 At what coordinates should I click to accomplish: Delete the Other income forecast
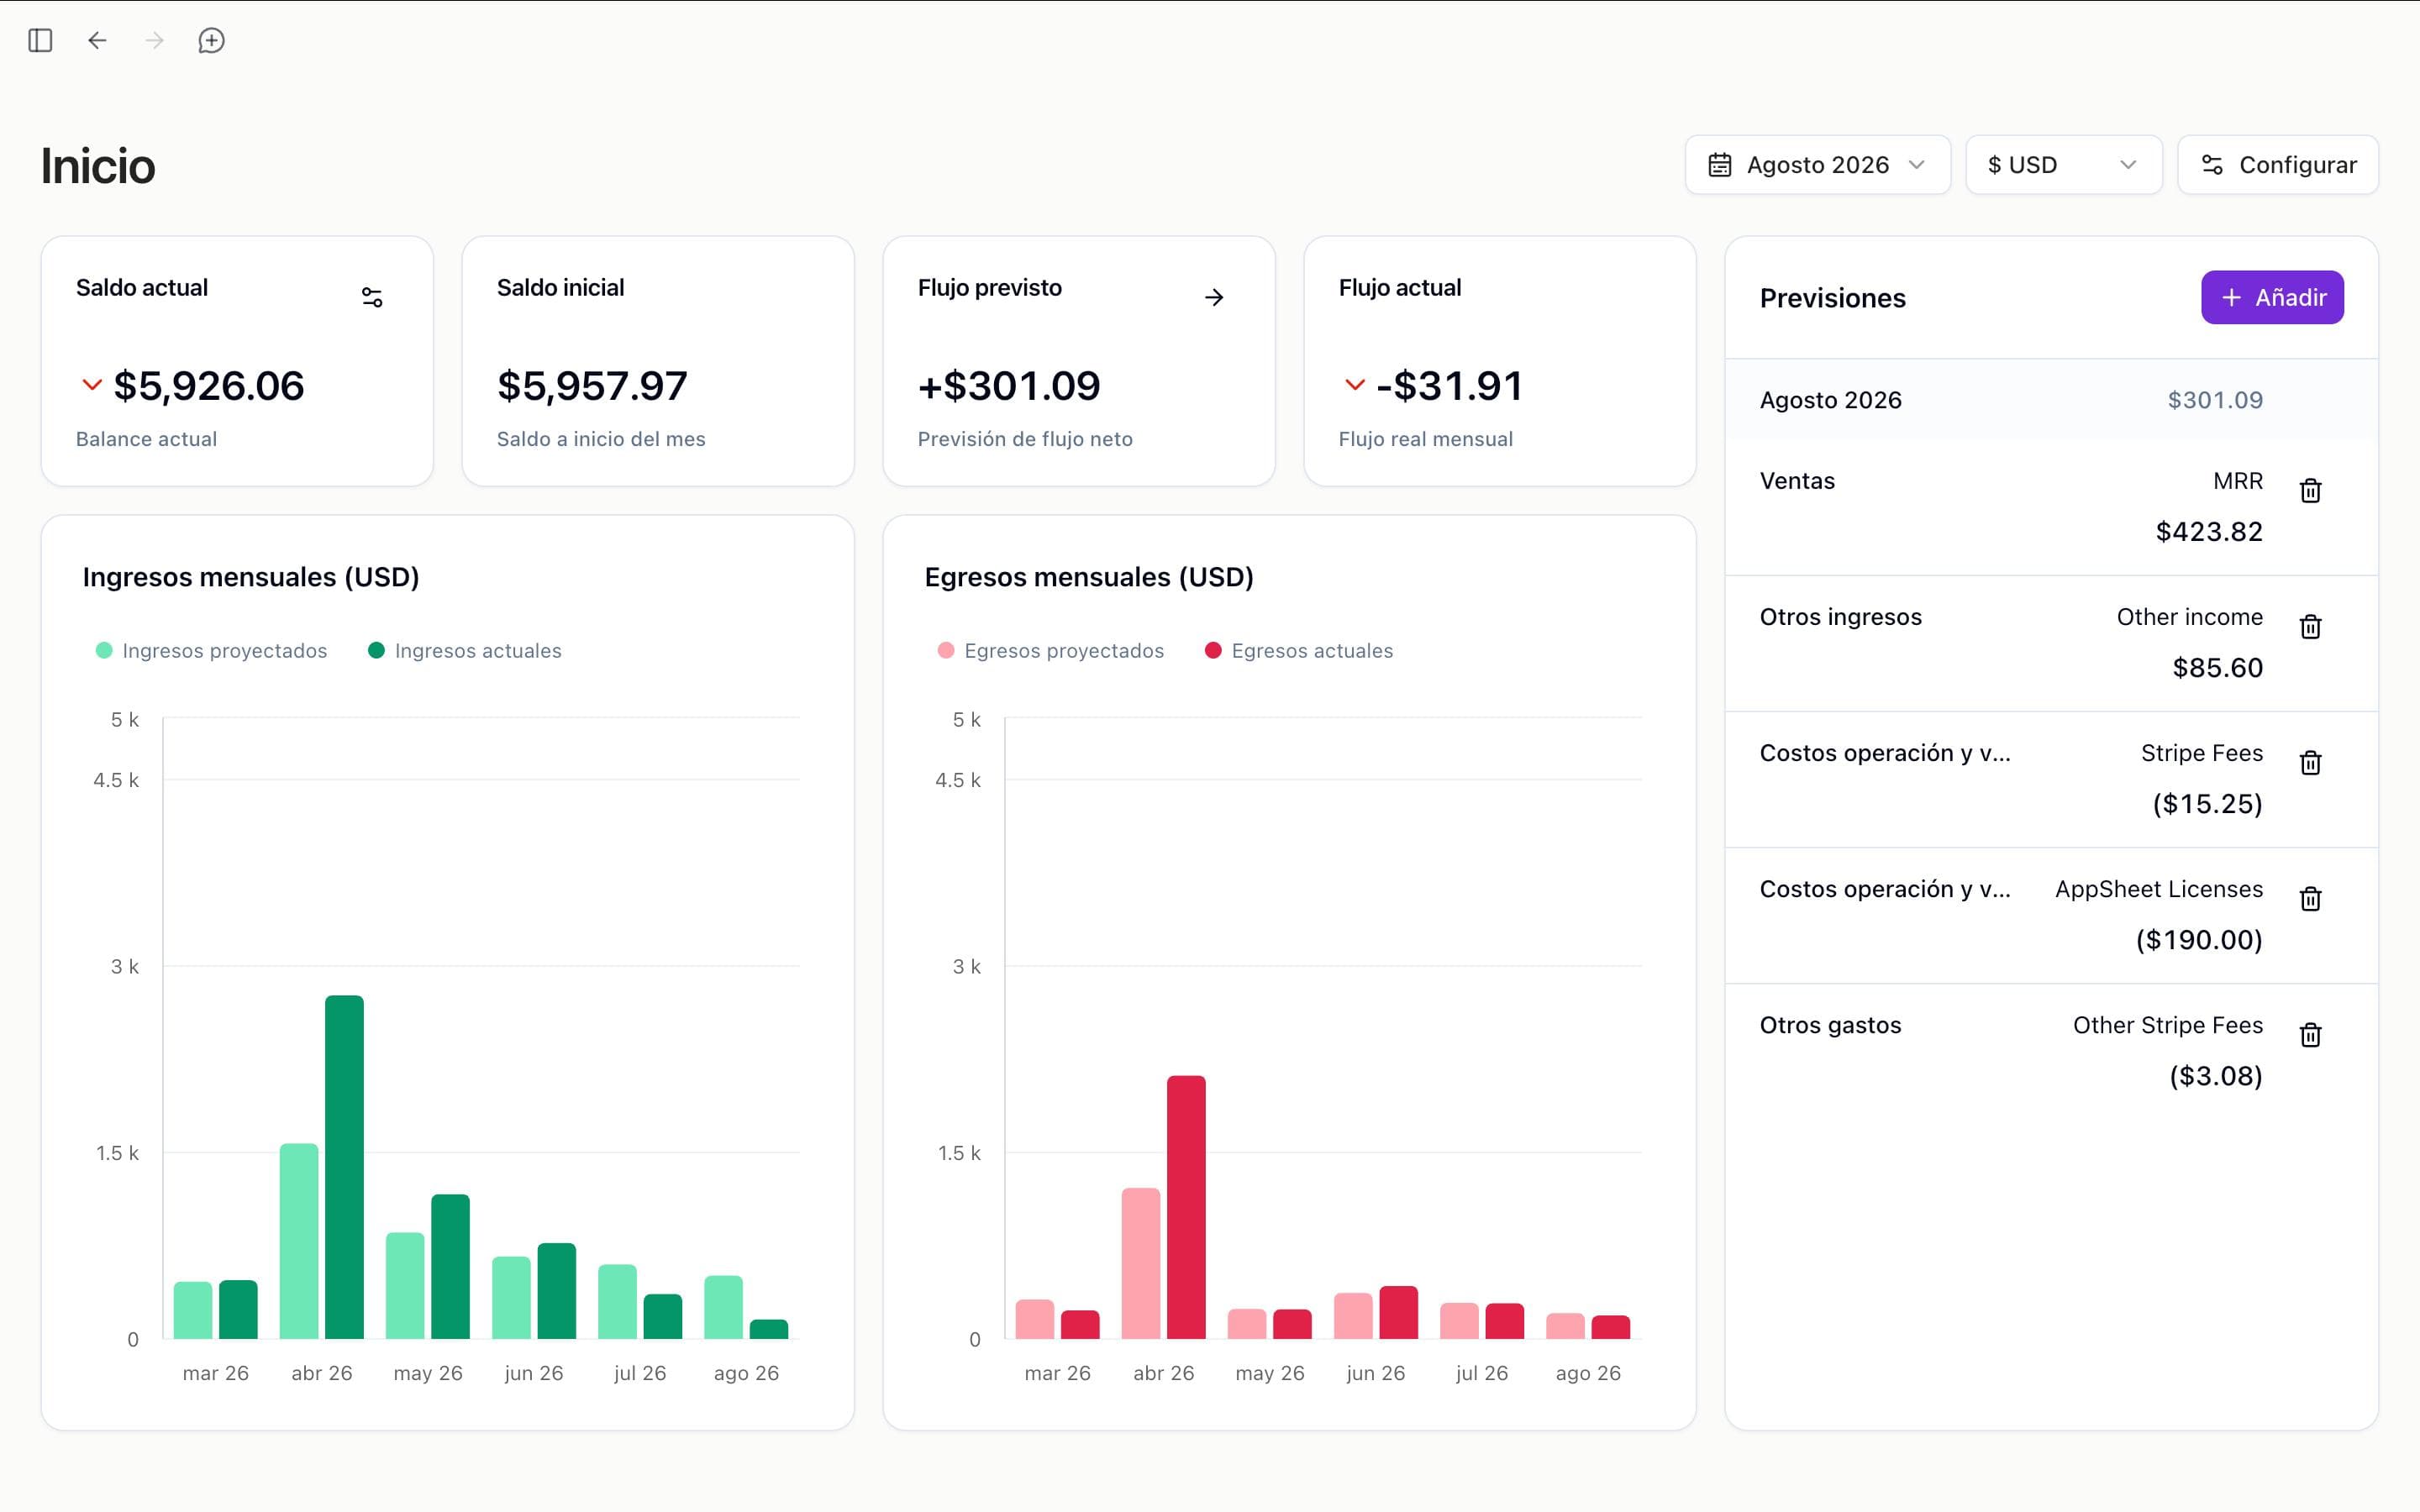tap(2310, 626)
